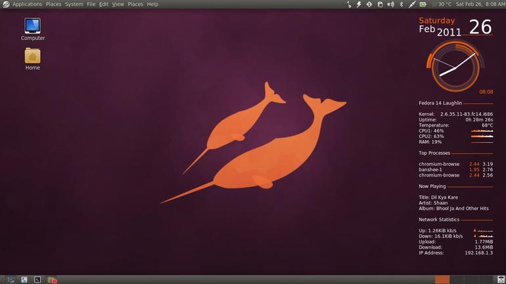Open the File menu
Screen dimensions: 506x284
[x=91, y=4]
